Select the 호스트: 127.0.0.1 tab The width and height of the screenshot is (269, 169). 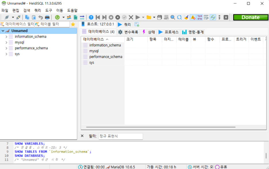pos(98,24)
